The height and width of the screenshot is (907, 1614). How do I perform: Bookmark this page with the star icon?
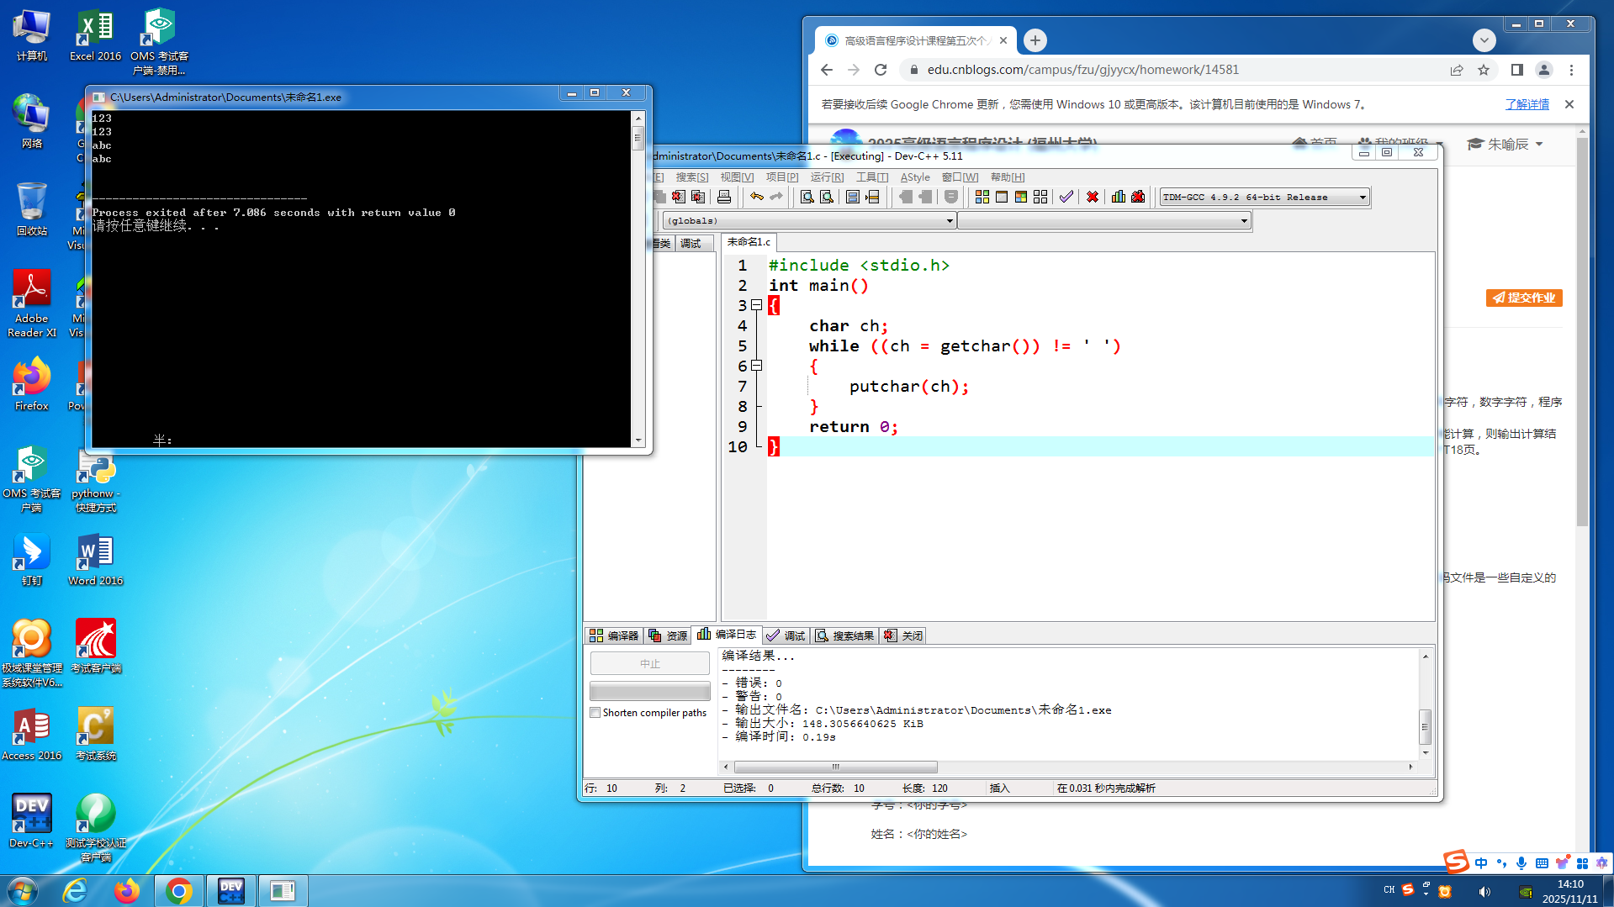[1484, 70]
